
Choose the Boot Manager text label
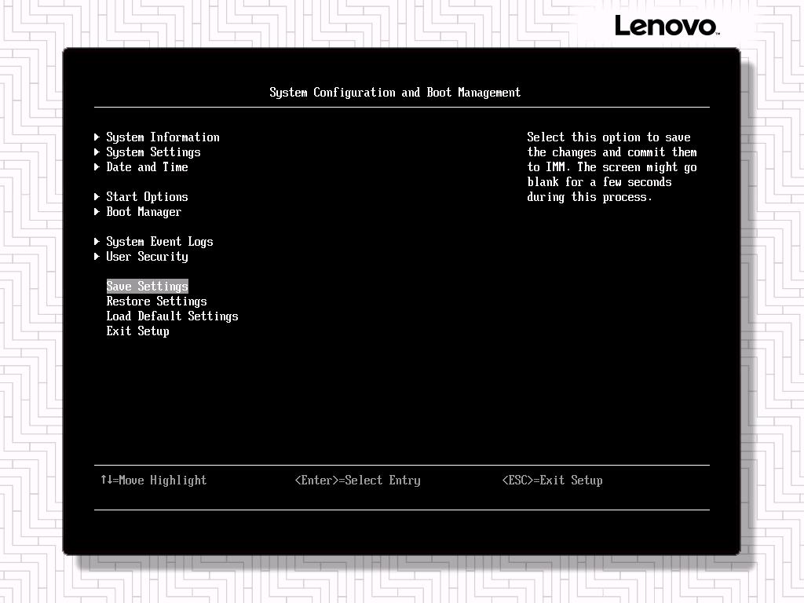point(144,212)
